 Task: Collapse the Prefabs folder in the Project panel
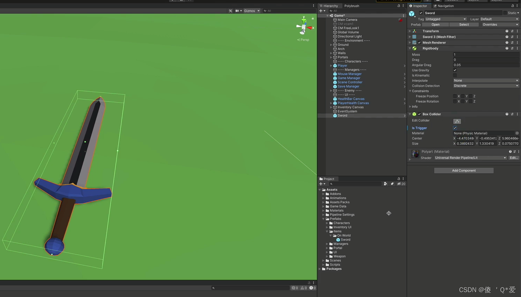(x=324, y=219)
